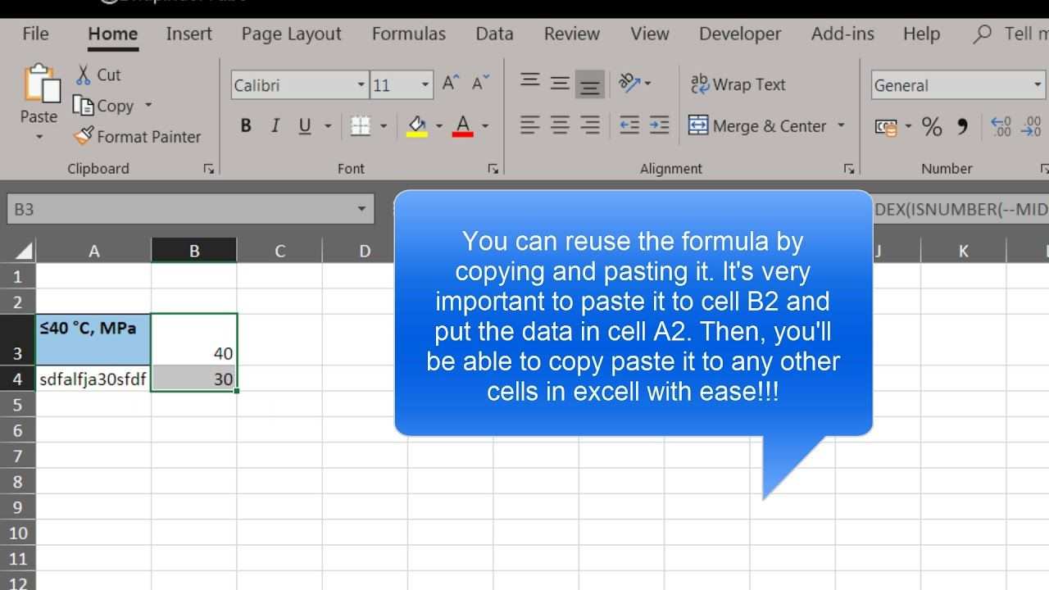Apply the yellow Fill Color swatch
Screen dimensions: 1049x590
(x=417, y=126)
